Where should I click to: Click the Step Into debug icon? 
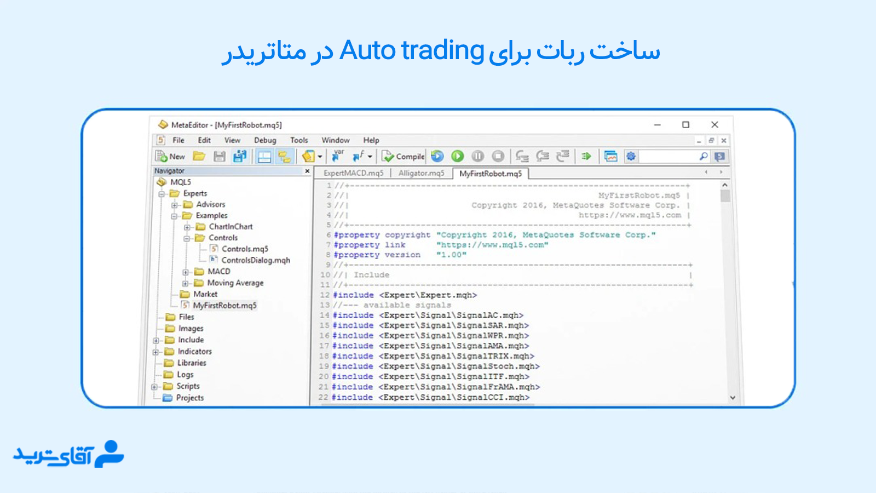point(522,157)
